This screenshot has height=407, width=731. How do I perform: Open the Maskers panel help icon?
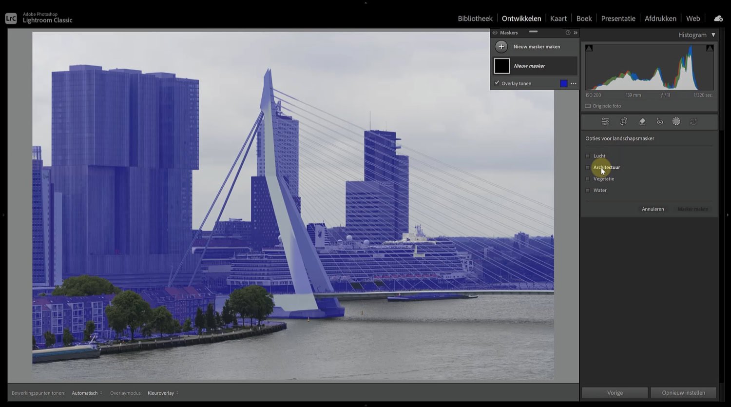568,33
